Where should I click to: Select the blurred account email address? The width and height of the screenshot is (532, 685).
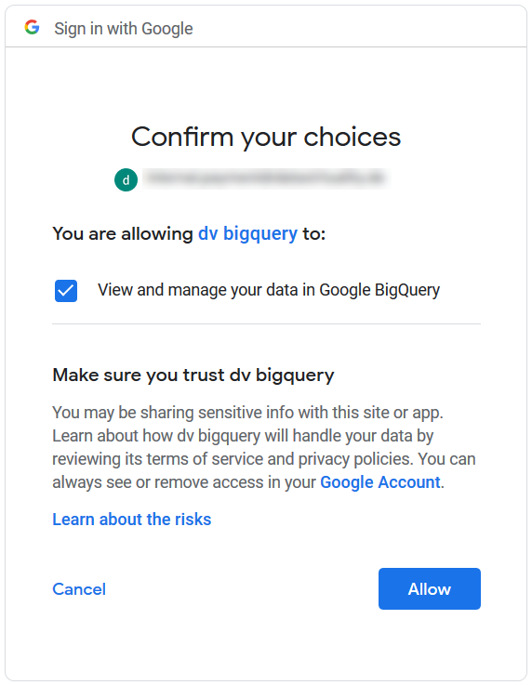(265, 178)
